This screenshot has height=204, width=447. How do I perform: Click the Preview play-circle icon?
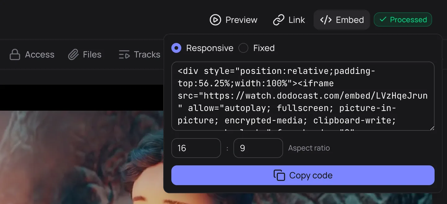215,20
